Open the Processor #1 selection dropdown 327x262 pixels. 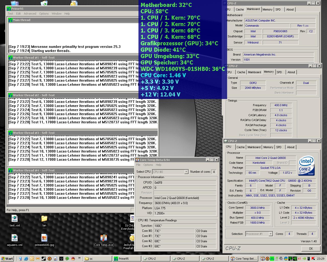(271, 234)
